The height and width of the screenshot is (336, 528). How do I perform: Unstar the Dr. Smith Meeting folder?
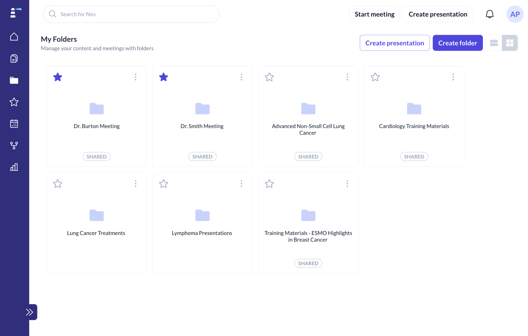coord(163,77)
